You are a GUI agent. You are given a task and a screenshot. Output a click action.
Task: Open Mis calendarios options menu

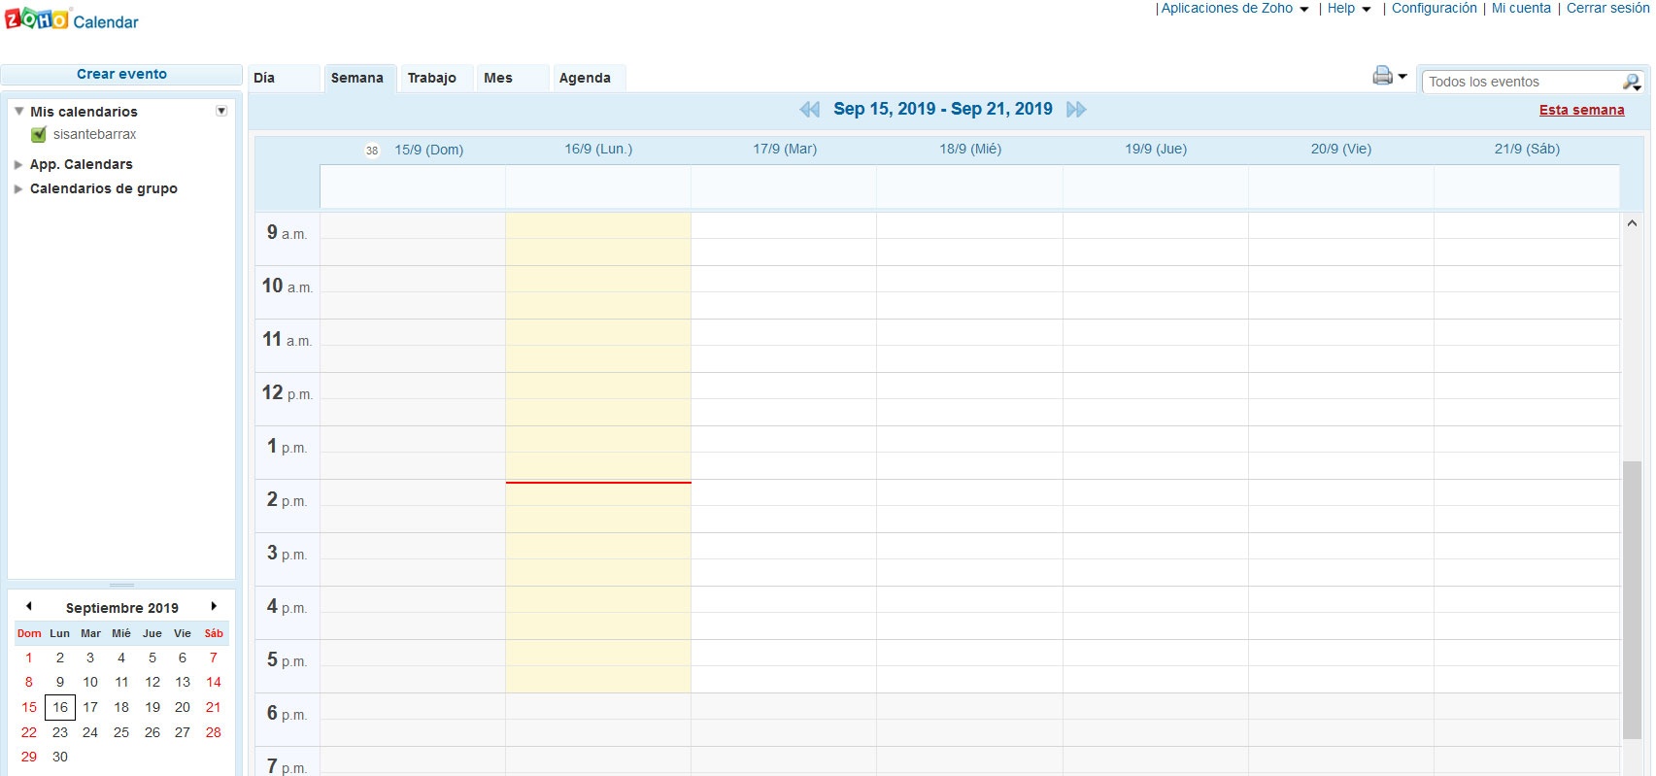click(x=221, y=111)
